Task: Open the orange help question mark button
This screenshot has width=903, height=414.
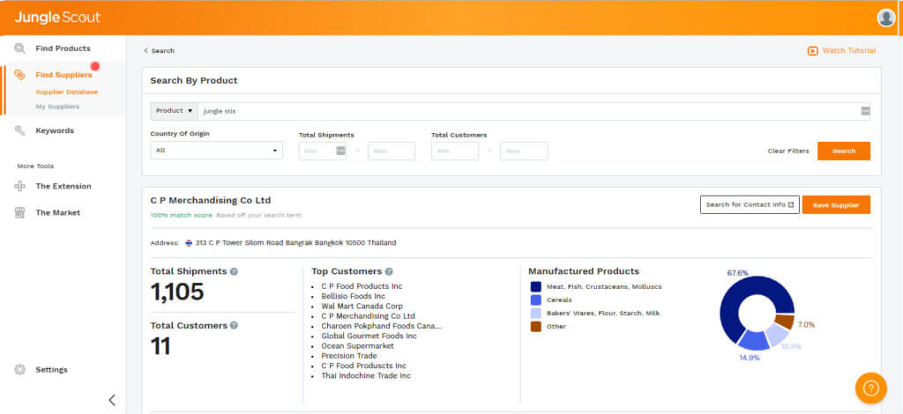Action: coord(870,388)
